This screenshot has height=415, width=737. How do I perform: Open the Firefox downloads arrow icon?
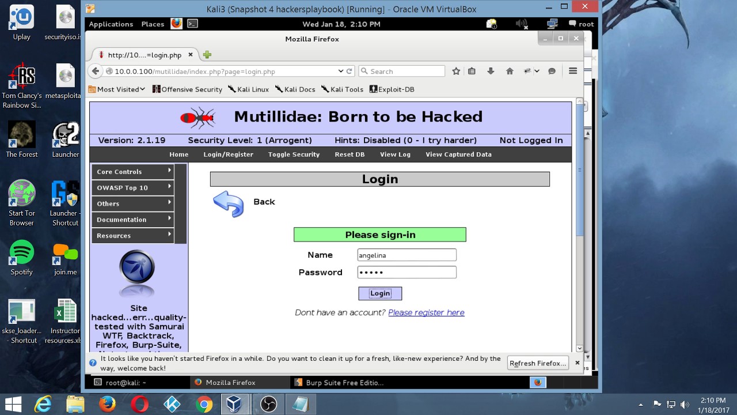pyautogui.click(x=491, y=71)
